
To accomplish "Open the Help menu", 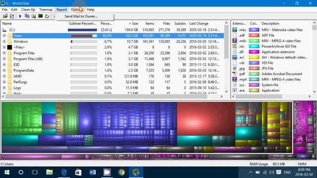I will (91, 9).
